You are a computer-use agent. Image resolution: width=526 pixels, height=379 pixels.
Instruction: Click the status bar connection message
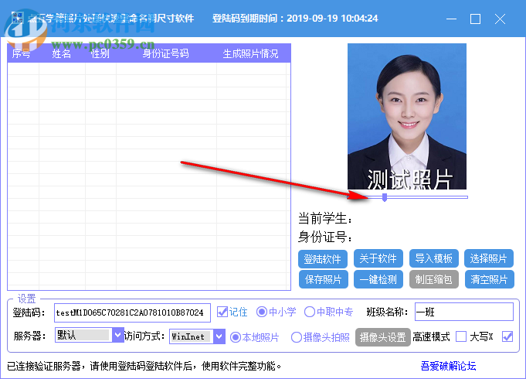pyautogui.click(x=144, y=366)
